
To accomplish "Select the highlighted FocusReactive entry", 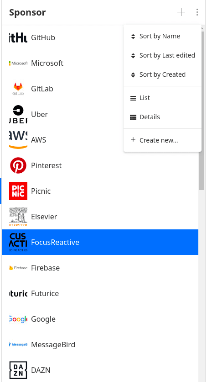I will click(x=100, y=242).
